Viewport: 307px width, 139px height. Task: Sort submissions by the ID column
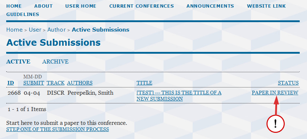point(11,83)
